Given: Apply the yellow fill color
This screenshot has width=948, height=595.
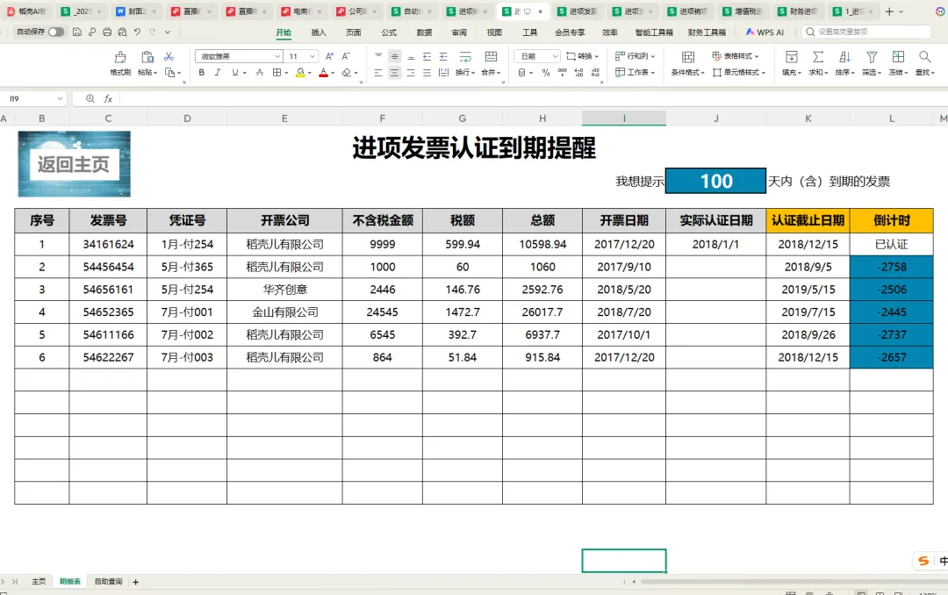Looking at the screenshot, I should point(300,73).
